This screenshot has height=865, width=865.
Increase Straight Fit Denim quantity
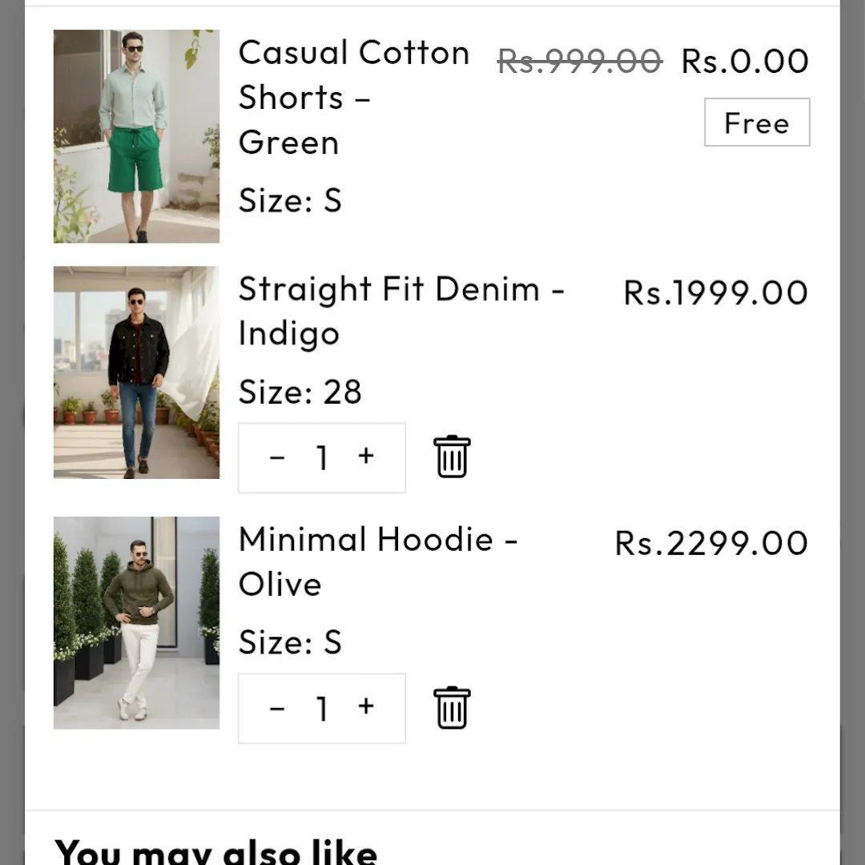[x=366, y=457]
